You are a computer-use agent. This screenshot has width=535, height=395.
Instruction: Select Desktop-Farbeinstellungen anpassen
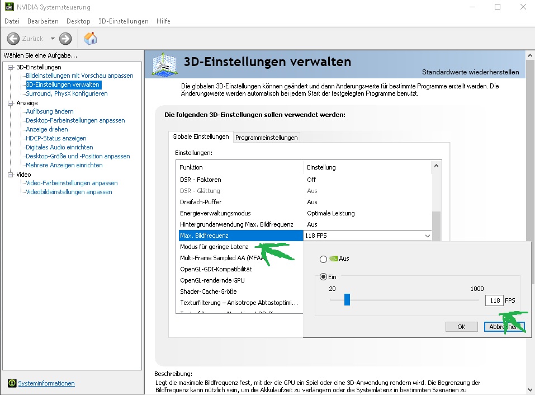[x=75, y=120]
